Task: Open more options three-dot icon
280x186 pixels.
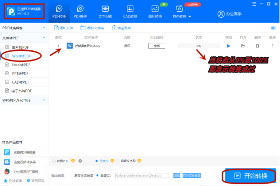Action: (272, 46)
